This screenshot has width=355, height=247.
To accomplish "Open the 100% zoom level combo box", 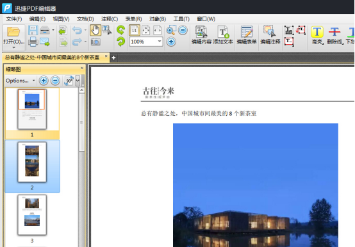I will (x=146, y=42).
